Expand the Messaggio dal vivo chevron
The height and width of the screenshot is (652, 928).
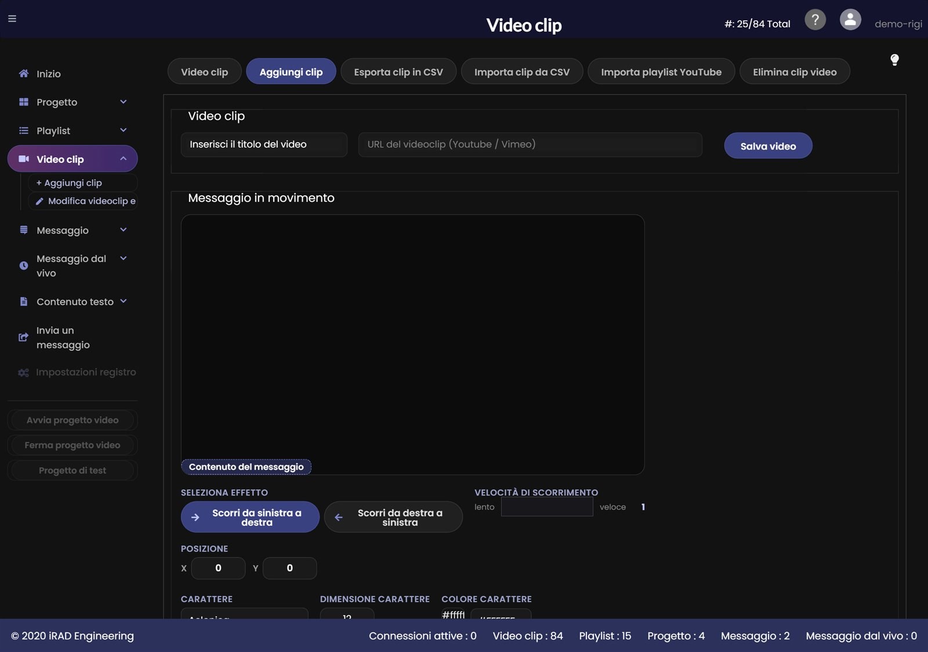(x=123, y=258)
